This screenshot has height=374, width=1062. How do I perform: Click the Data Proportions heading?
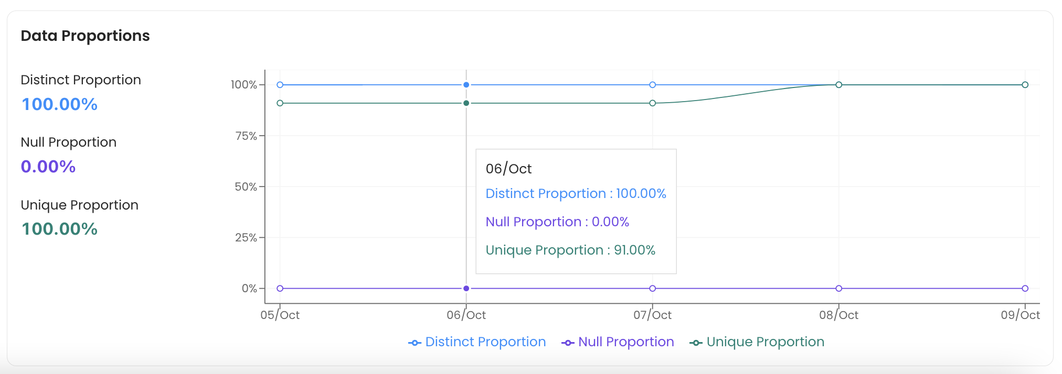(85, 36)
